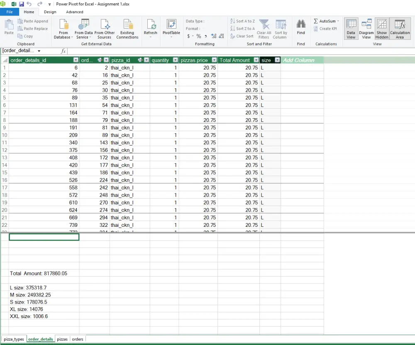Click in the formula bar
Image resolution: width=415 pixels, height=345 pixels.
click(x=241, y=51)
